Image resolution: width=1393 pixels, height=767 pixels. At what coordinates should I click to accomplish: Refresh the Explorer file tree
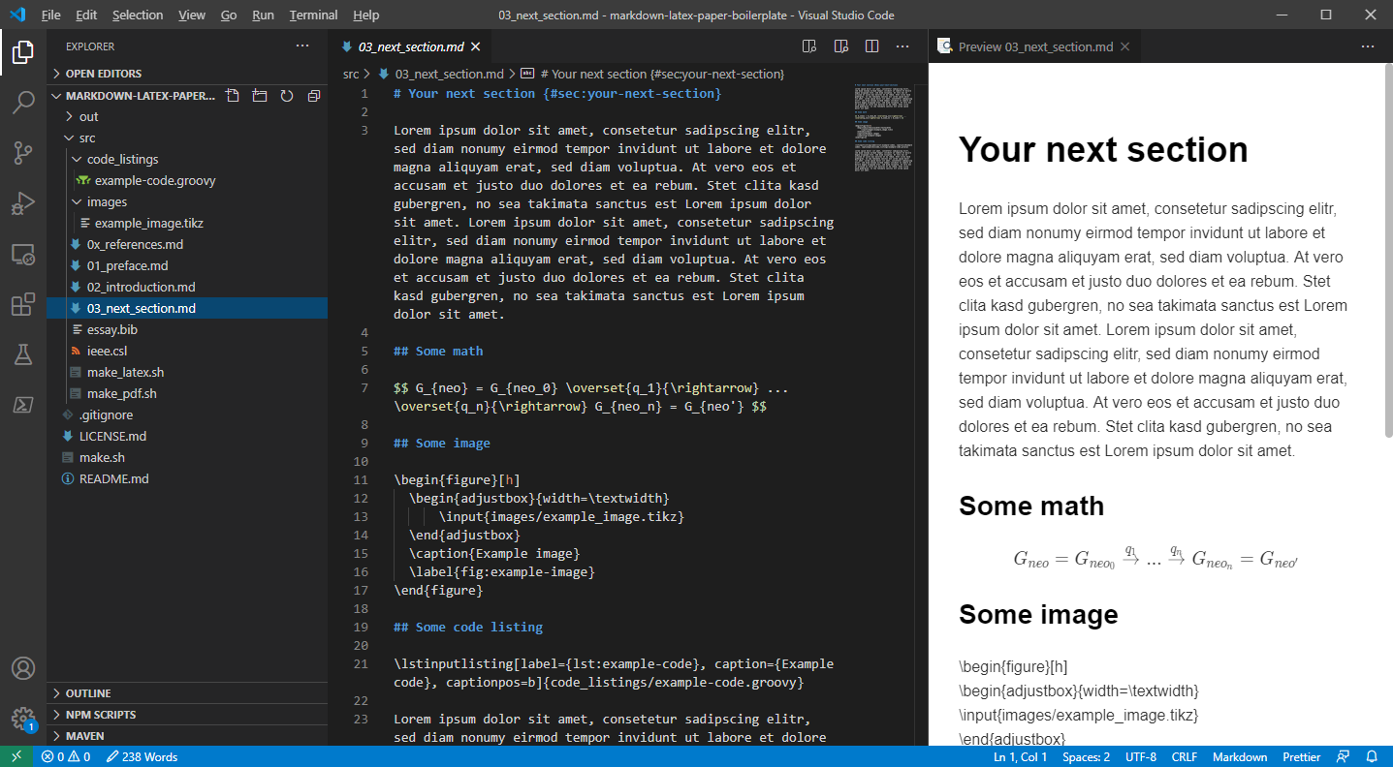[x=287, y=96]
